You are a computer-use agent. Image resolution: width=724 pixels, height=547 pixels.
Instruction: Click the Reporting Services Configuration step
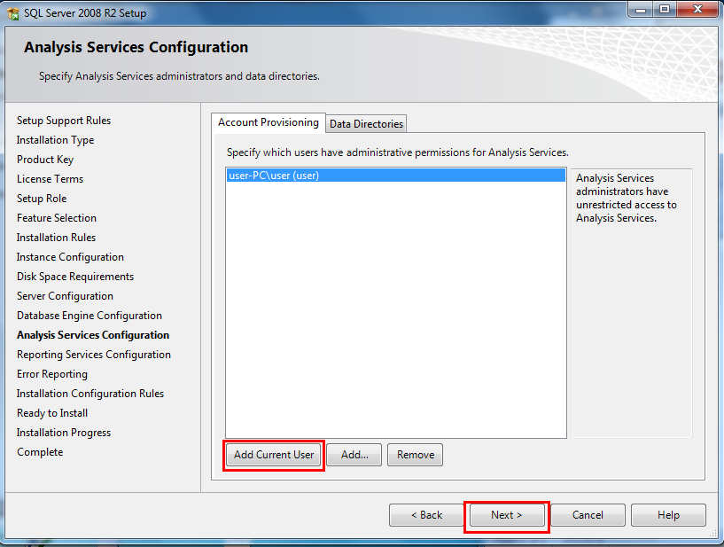[x=94, y=355]
